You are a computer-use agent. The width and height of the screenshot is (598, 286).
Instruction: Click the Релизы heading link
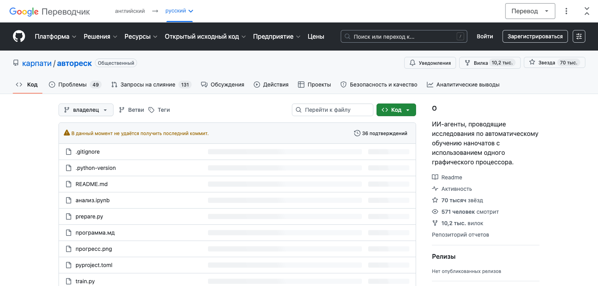(x=444, y=256)
